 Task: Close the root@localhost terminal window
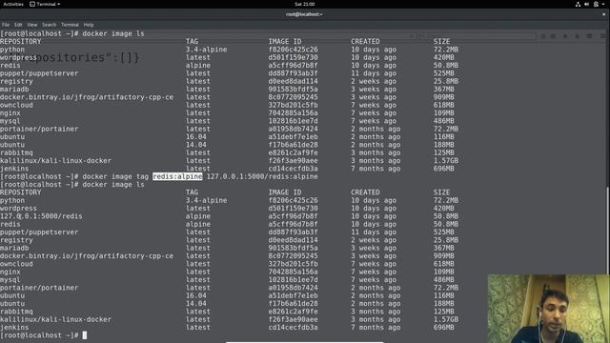[603, 14]
